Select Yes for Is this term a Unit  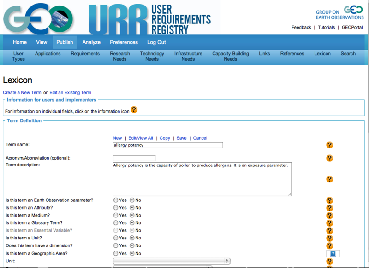[116, 238]
